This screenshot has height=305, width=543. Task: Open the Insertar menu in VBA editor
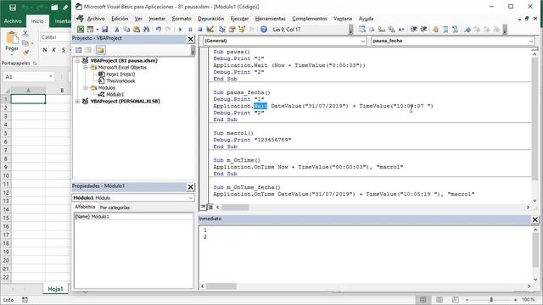pyautogui.click(x=157, y=19)
